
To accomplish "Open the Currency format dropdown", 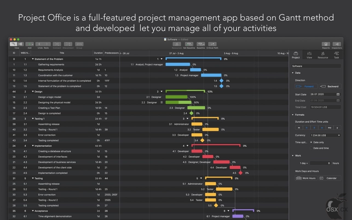I will 325,135.
